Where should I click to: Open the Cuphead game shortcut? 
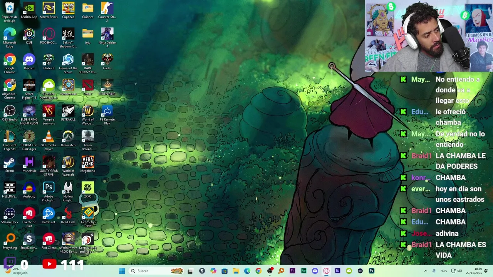(x=68, y=11)
